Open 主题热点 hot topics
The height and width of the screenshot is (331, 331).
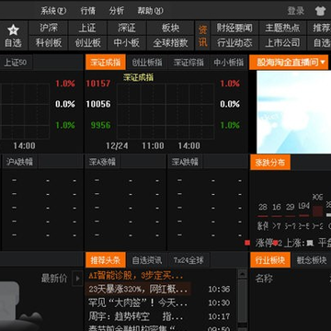coord(282,29)
